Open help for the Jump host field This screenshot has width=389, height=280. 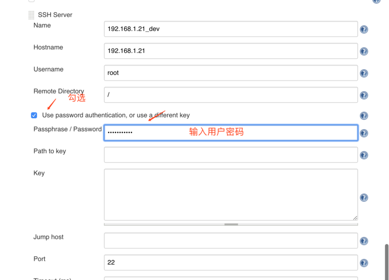click(x=364, y=240)
